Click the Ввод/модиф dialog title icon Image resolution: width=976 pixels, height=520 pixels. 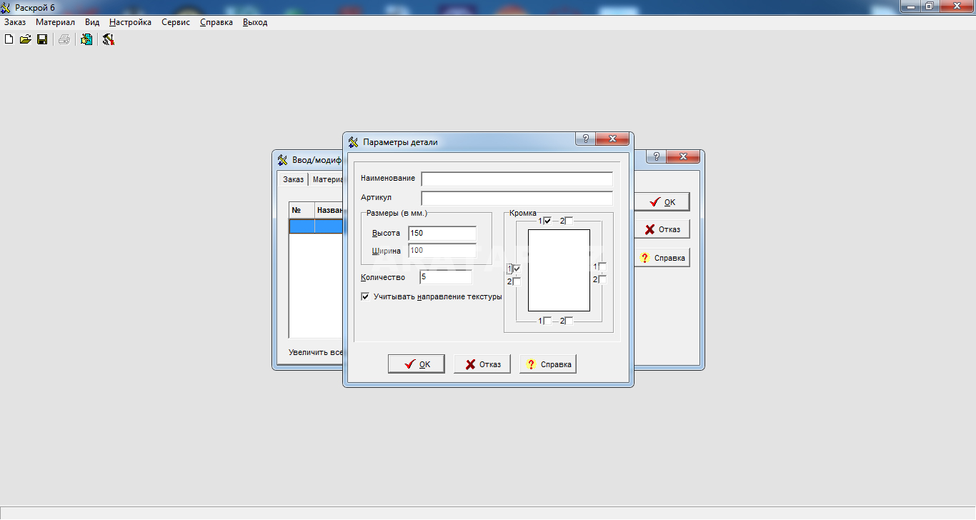[282, 160]
